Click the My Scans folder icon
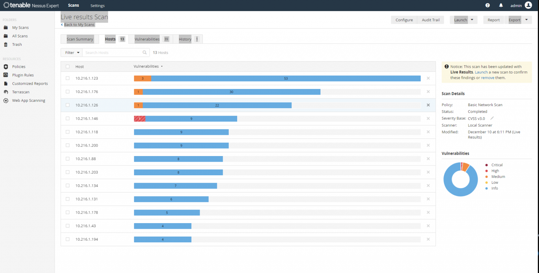Screen dimensions: 539x273 click(6, 28)
